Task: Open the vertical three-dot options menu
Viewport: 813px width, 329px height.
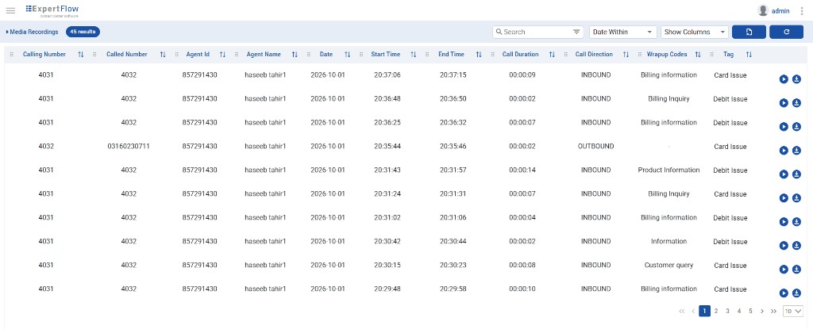Action: 802,10
